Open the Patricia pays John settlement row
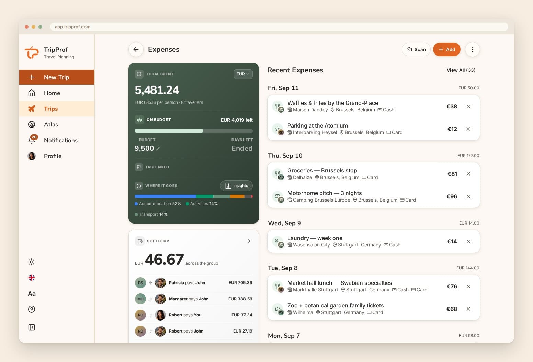This screenshot has width=533, height=362. coord(194,283)
